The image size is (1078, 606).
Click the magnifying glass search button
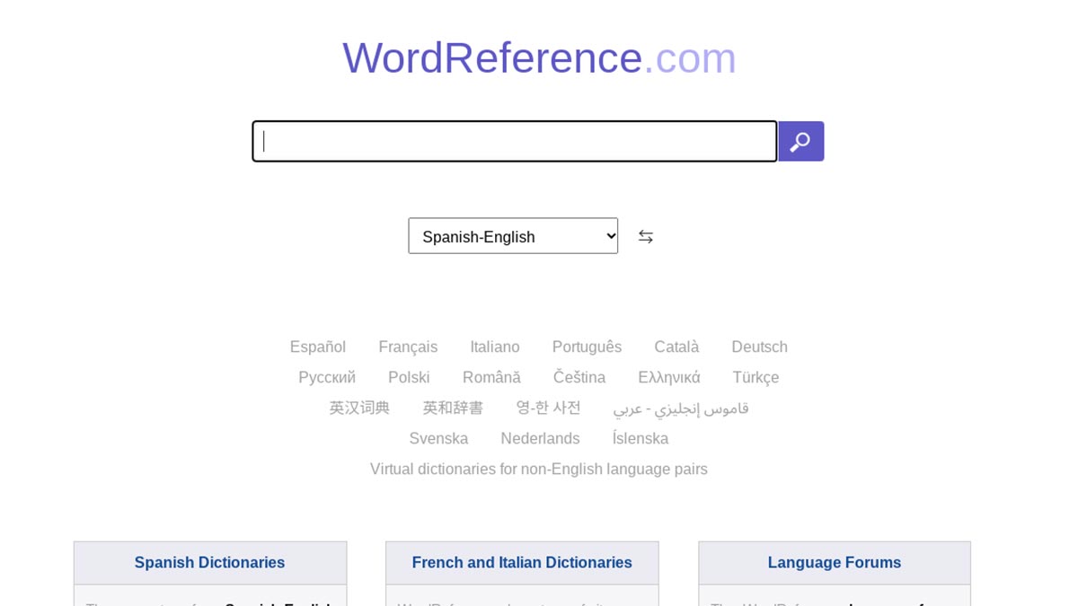tap(800, 142)
